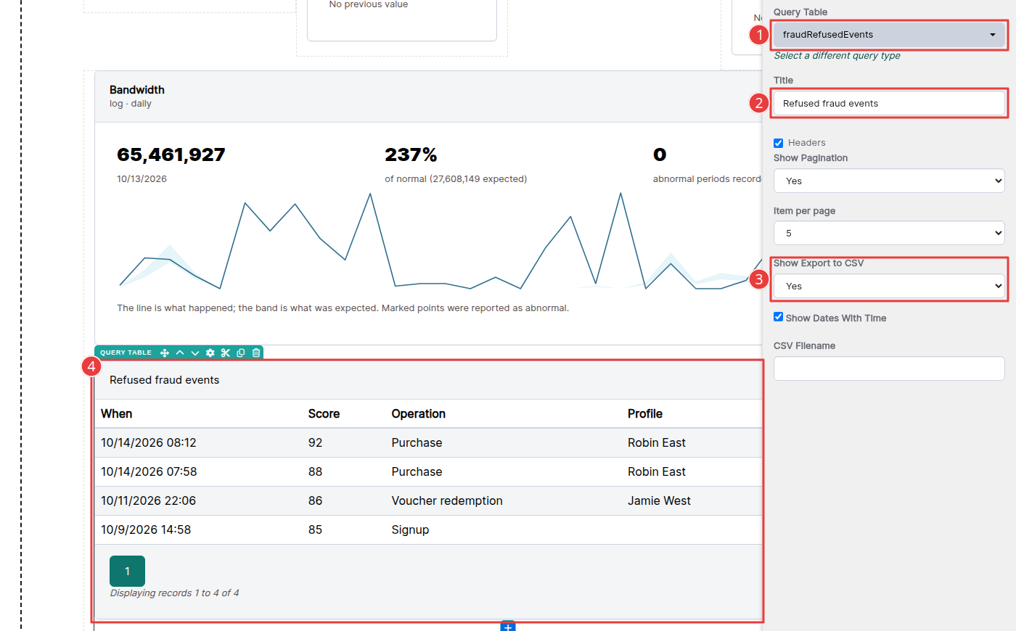1016x631 pixels.
Task: Add a block with the blue plus
Action: [x=508, y=626]
